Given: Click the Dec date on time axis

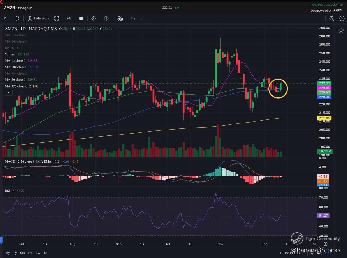Looking at the screenshot, I should (264, 244).
